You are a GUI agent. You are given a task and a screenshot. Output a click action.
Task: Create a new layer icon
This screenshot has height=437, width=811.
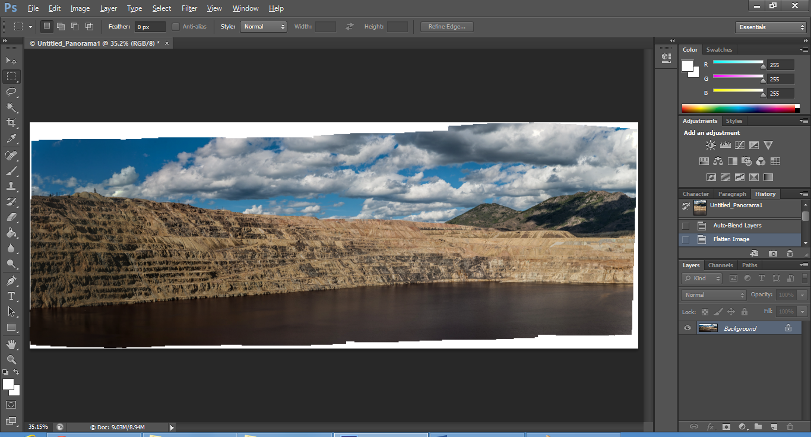tap(774, 426)
